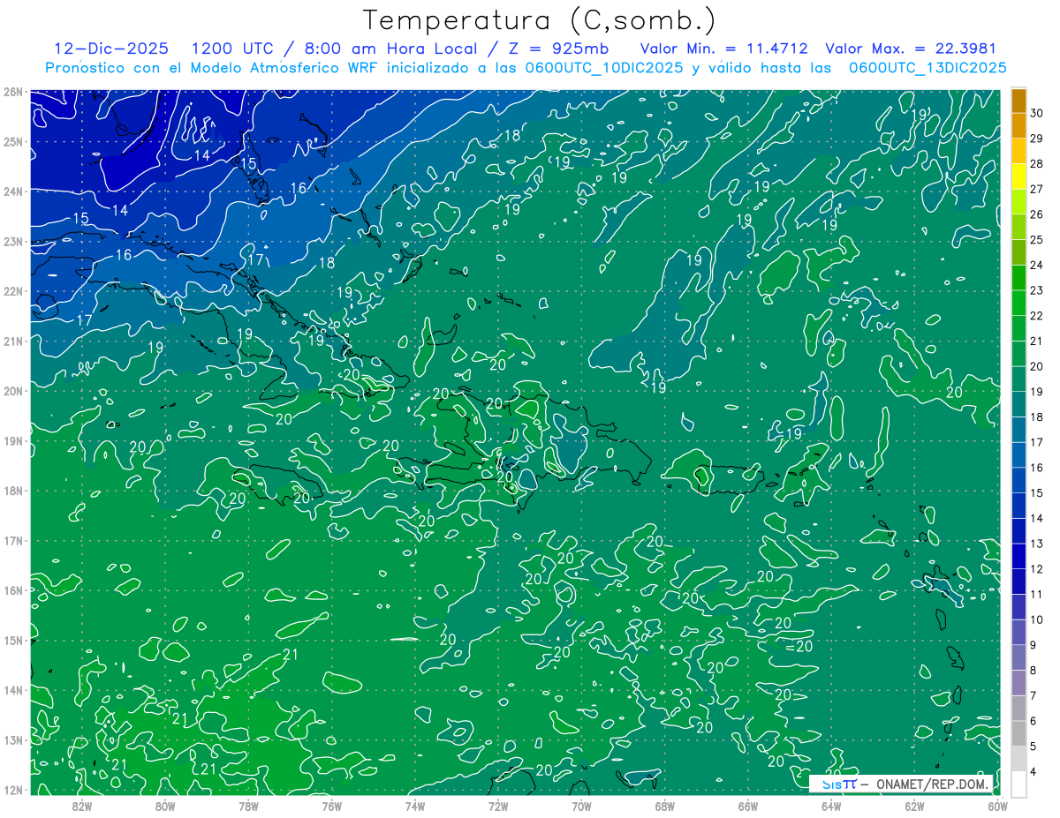1060x818 pixels.
Task: Select the pressure level "Z = 925mb"
Action: 557,49
